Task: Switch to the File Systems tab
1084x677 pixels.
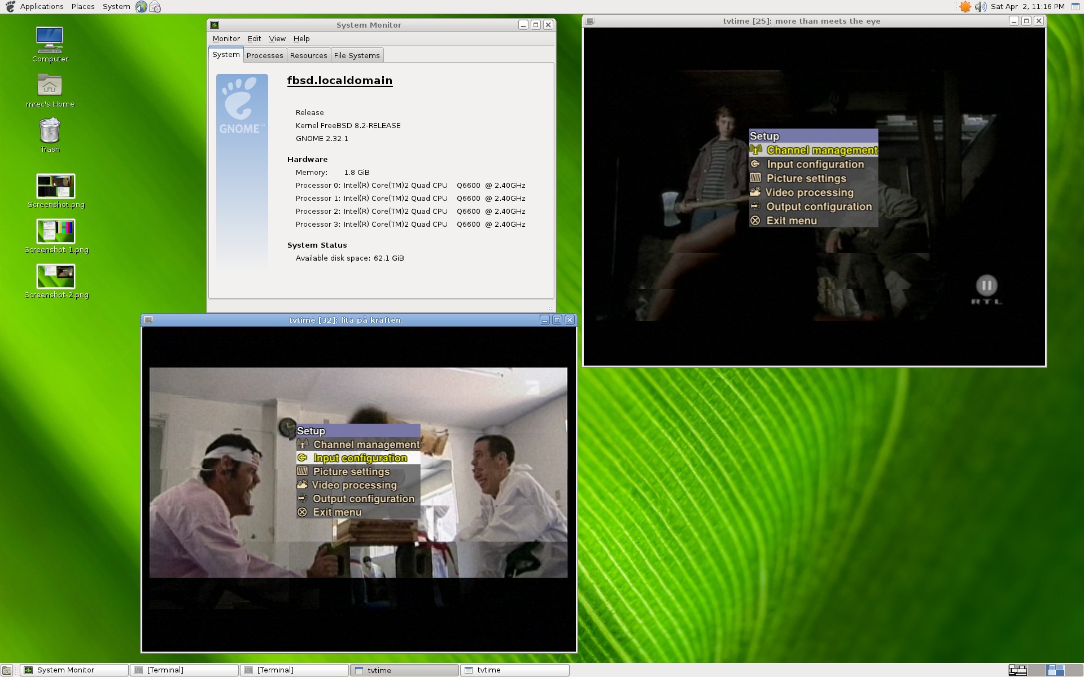Action: 357,55
